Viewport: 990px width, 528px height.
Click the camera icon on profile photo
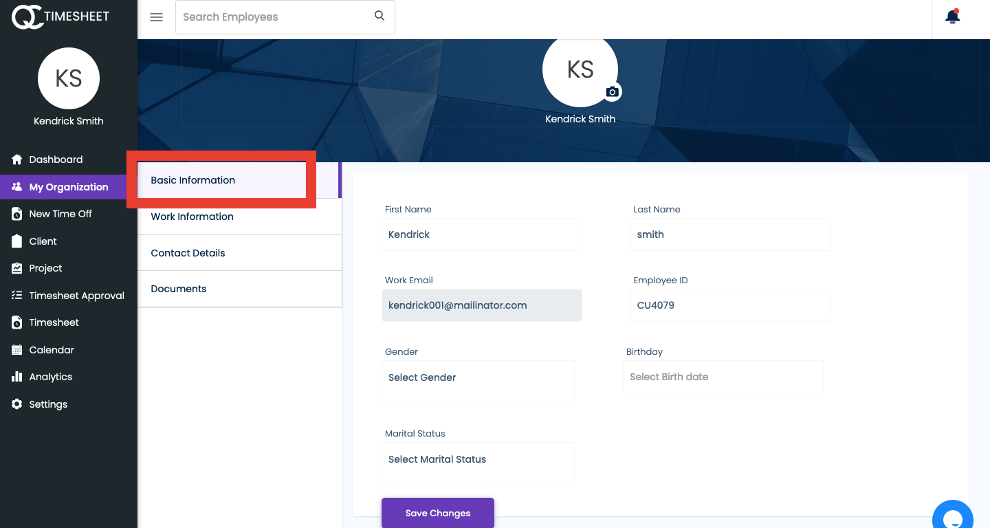point(612,91)
